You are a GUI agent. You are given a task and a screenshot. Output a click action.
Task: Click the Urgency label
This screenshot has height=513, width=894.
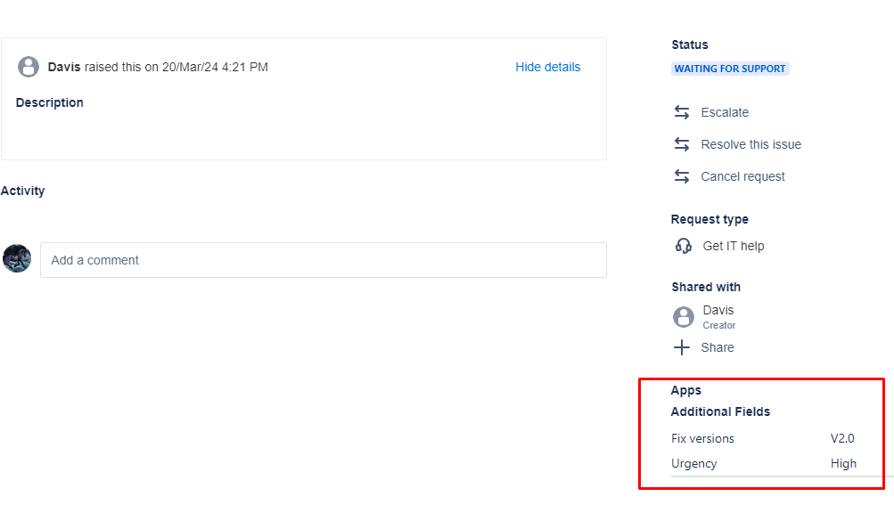693,463
